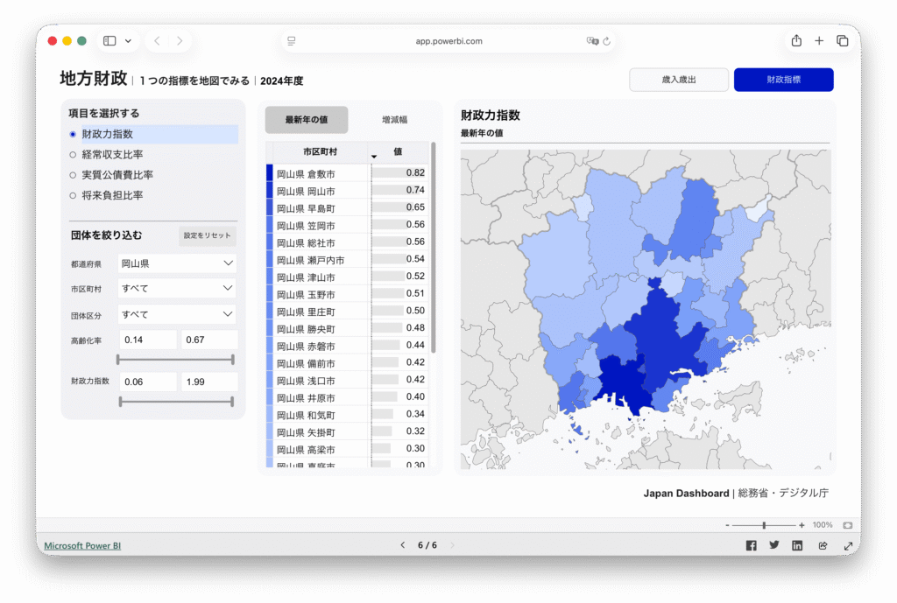Click the 財政力指数 minimum field 0.06
Screen dimensions: 897x603
(147, 382)
